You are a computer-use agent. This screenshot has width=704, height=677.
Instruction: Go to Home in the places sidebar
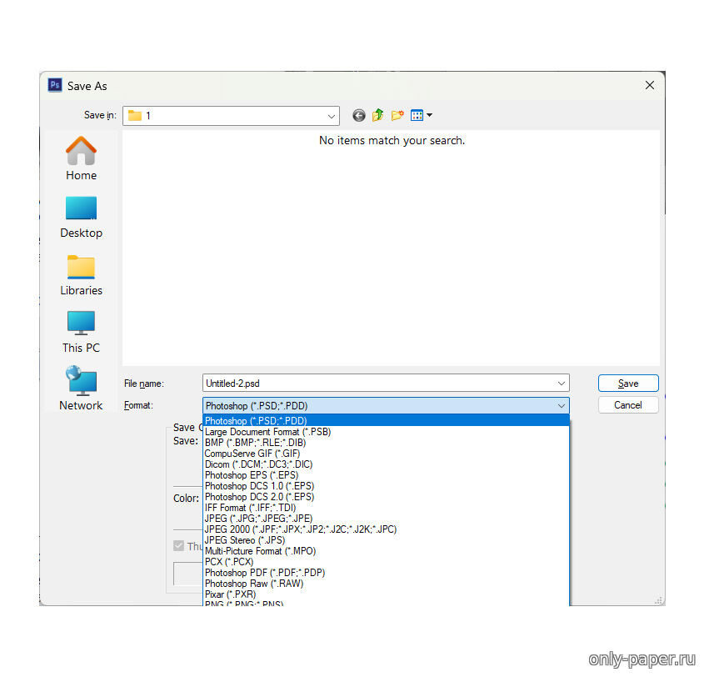(81, 158)
